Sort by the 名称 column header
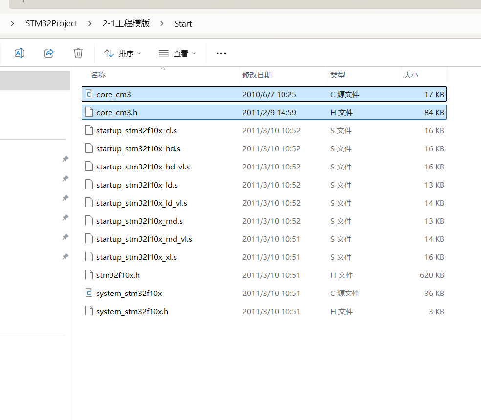 tap(98, 75)
